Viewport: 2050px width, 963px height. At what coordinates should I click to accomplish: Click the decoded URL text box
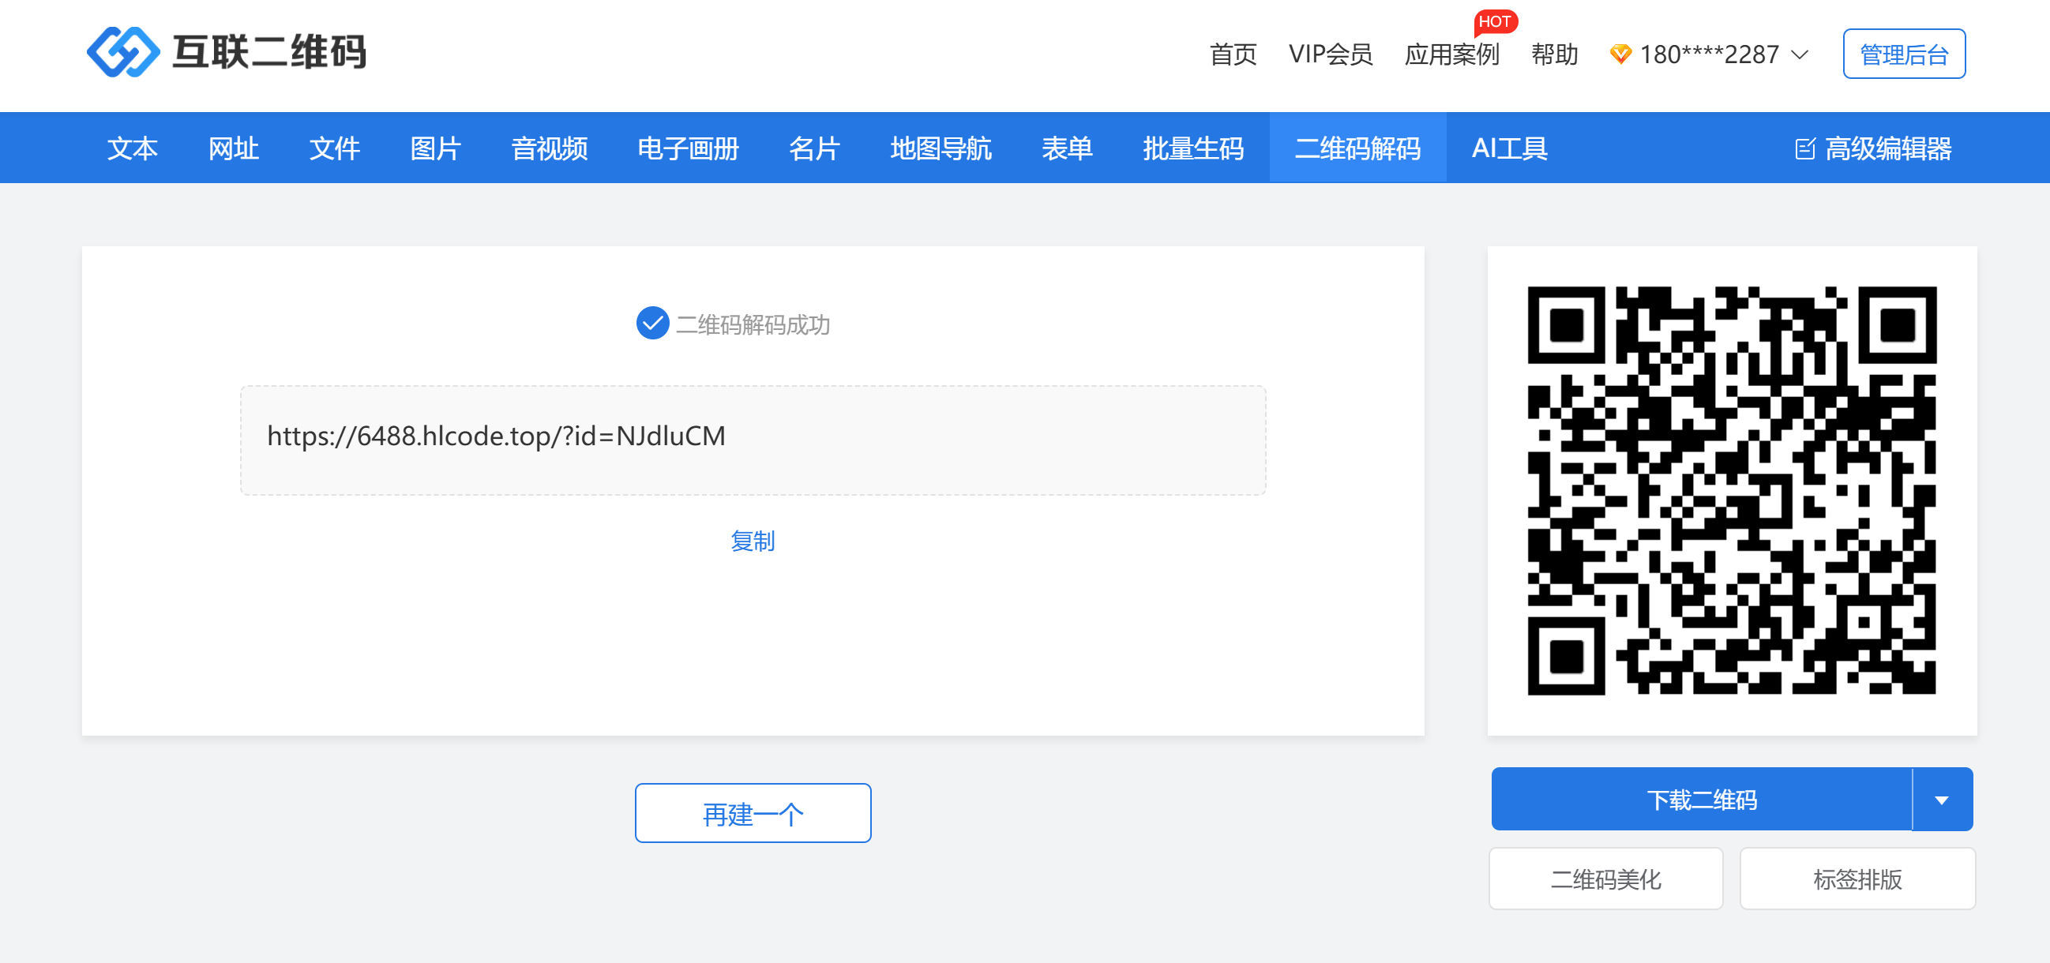pyautogui.click(x=752, y=440)
